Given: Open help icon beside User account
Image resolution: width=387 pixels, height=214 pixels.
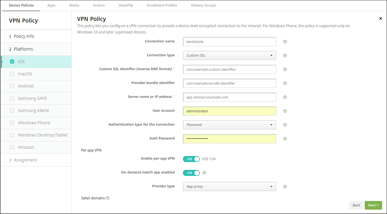Looking at the screenshot, I should pyautogui.click(x=285, y=111).
